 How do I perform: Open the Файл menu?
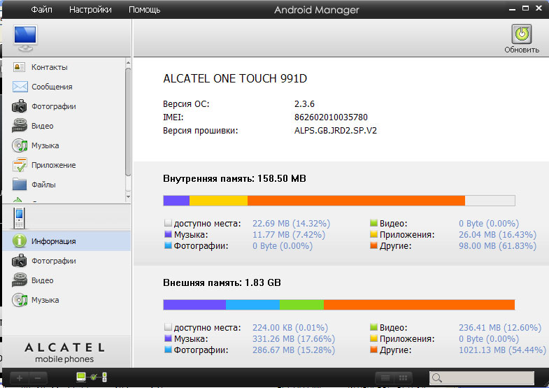point(41,10)
